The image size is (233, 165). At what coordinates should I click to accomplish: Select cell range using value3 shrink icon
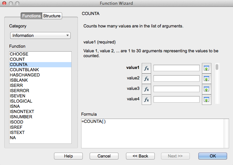[206, 89]
